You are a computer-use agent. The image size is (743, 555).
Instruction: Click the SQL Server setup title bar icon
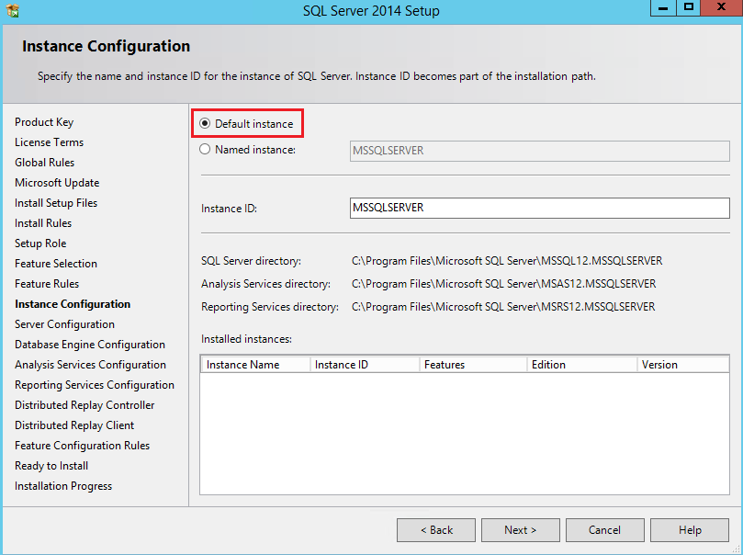pos(13,10)
